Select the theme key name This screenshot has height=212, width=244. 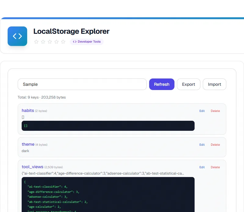click(28, 144)
